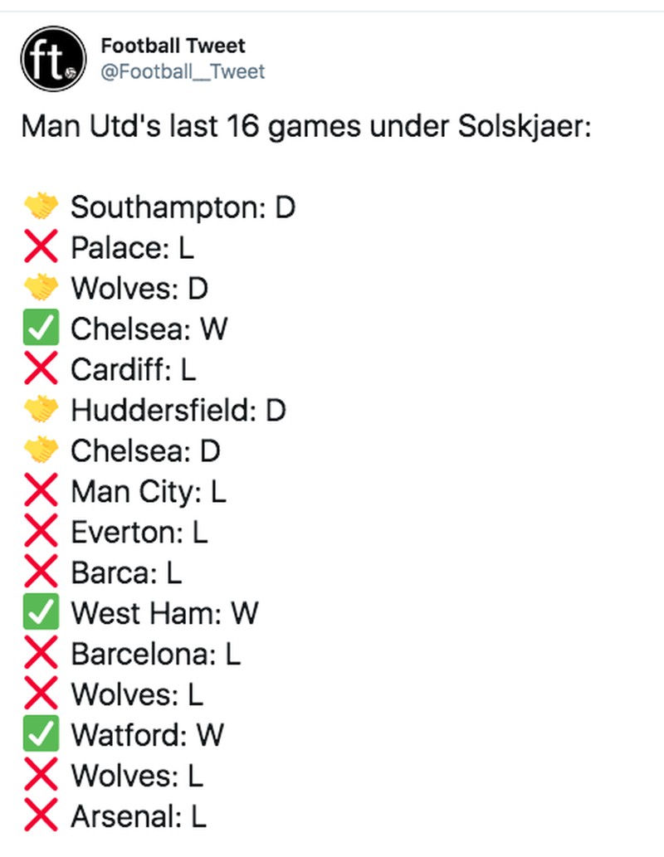Click the "Barcelona: L" result text

pyautogui.click(x=156, y=654)
